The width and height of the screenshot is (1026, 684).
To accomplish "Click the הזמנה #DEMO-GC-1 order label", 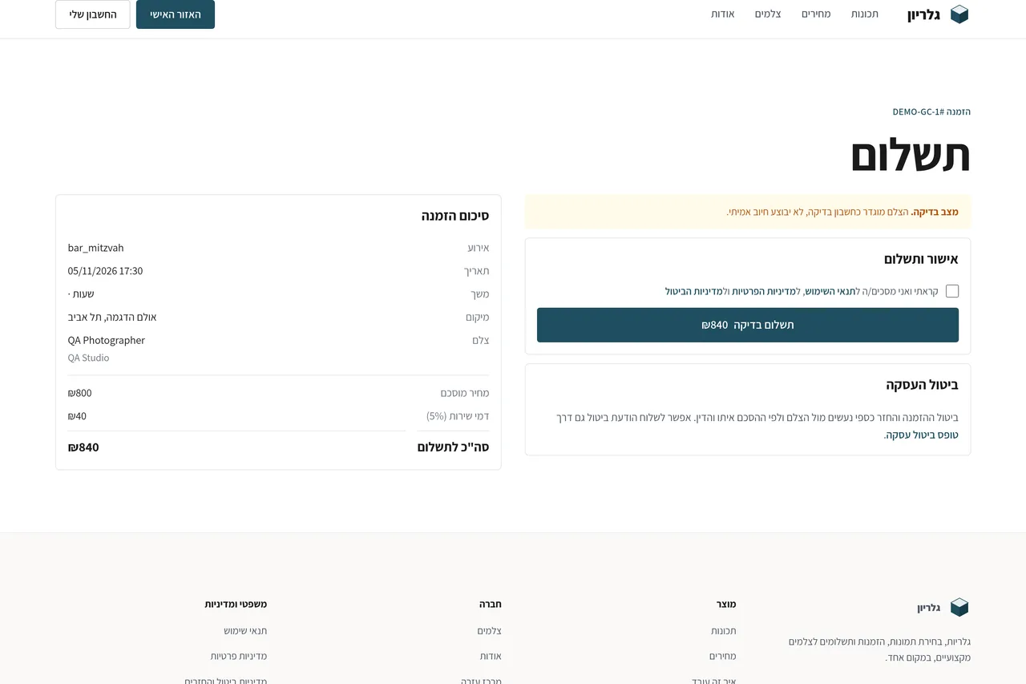I will pos(931,111).
